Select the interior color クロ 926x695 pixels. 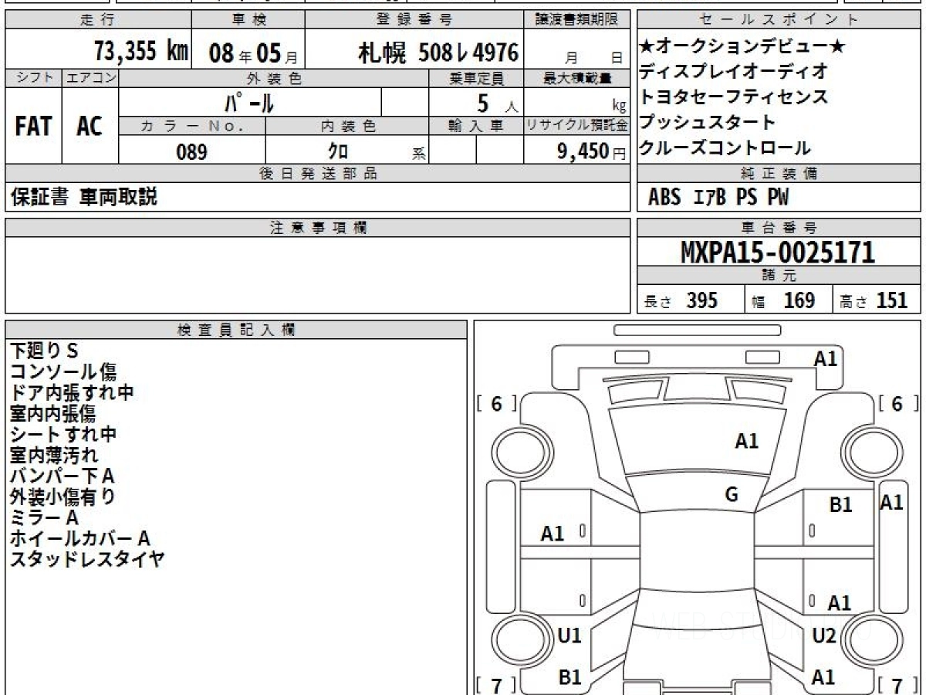tap(338, 151)
